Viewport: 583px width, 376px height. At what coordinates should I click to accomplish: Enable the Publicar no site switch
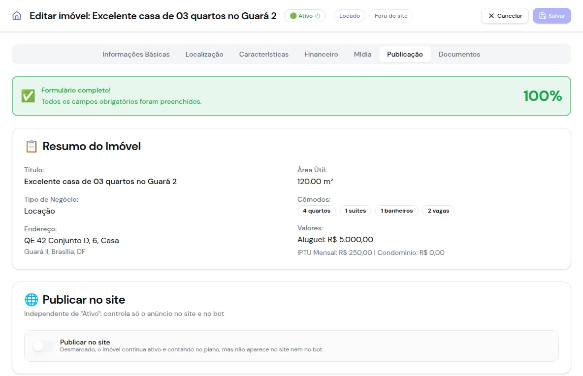click(x=43, y=346)
